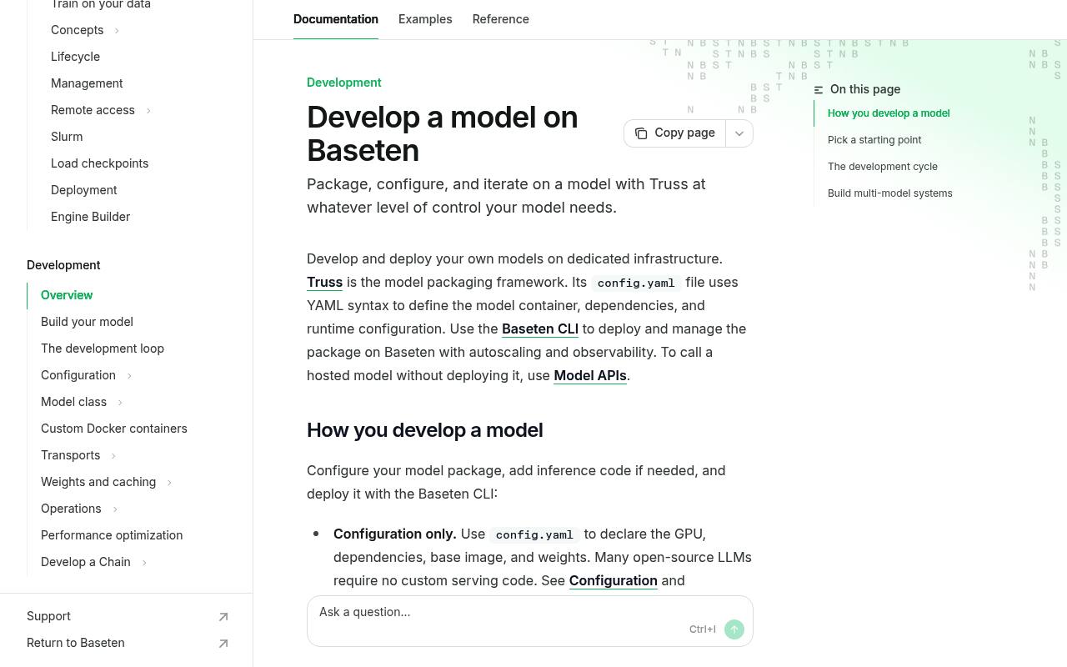Follow the Truss link in the paragraph

(324, 282)
